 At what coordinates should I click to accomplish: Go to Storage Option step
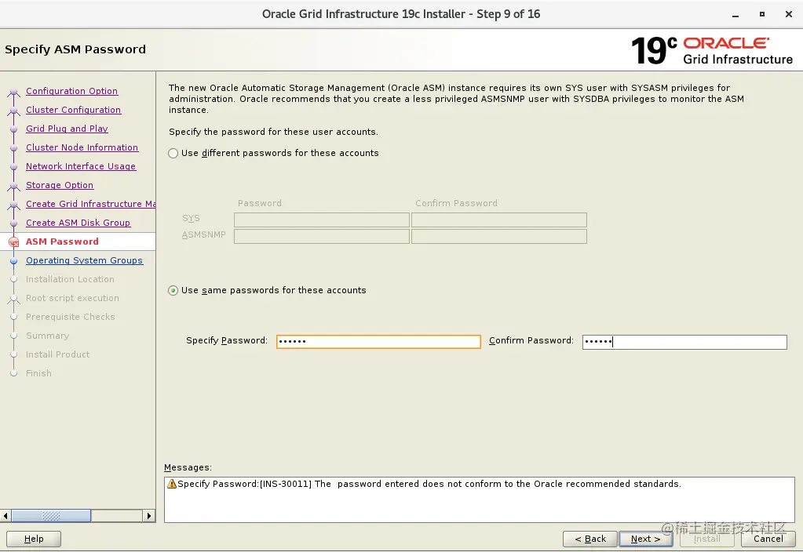(60, 185)
